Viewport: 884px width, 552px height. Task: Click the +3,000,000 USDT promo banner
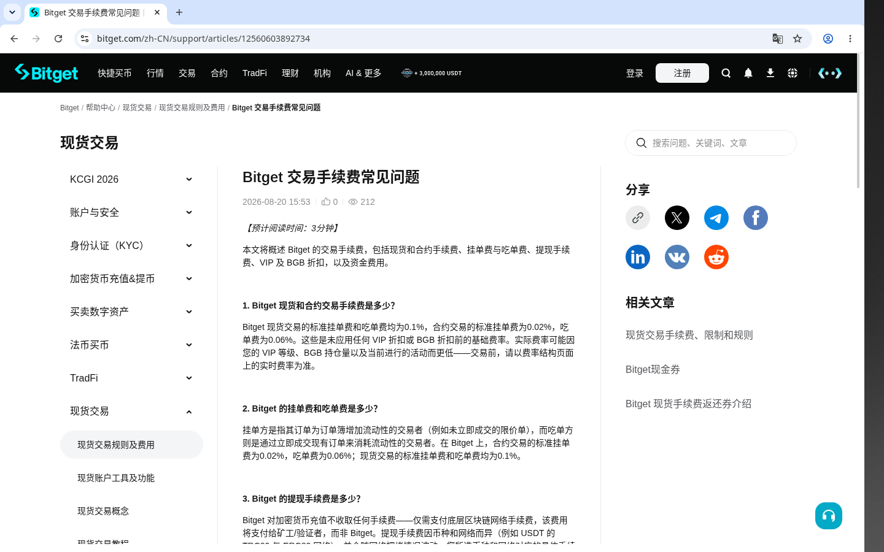point(432,73)
